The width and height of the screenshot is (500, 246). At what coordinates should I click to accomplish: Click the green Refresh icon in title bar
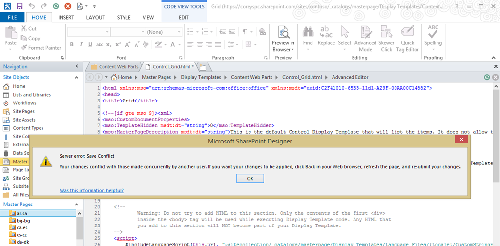point(56,6)
